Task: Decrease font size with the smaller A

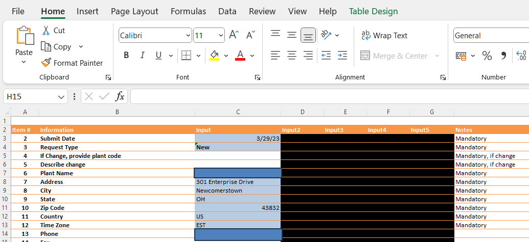Action: pos(250,35)
